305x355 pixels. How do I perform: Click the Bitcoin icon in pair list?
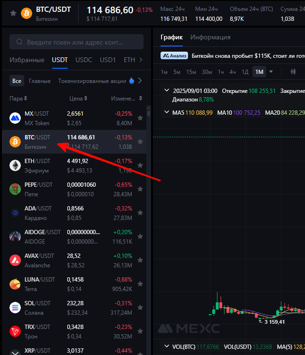(x=15, y=142)
